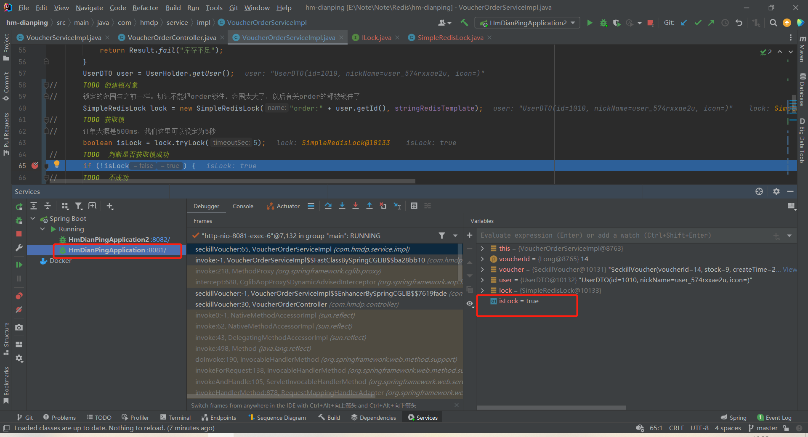Expand the voucherId variable node
The width and height of the screenshot is (808, 437).
tap(482, 259)
